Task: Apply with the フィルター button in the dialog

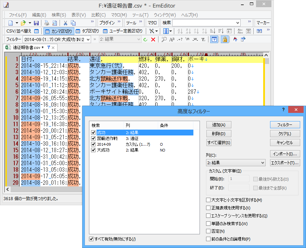Action: [285, 125]
